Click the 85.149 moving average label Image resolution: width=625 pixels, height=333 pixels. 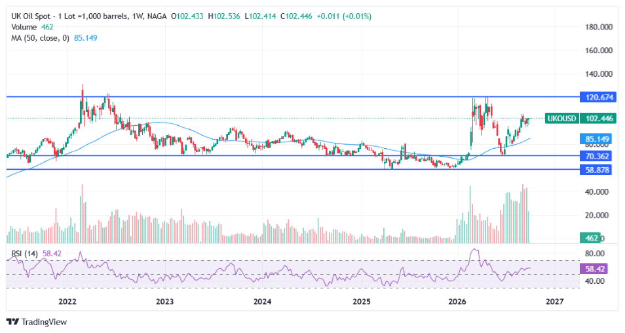(x=596, y=139)
